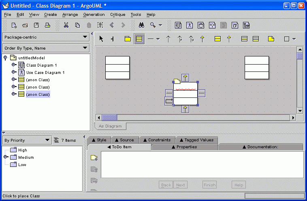Open the File menu
The image size is (307, 201).
point(7,15)
